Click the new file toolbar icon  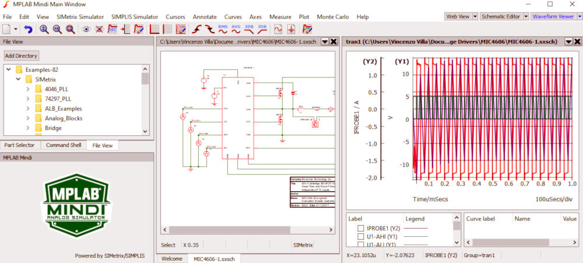coord(6,29)
